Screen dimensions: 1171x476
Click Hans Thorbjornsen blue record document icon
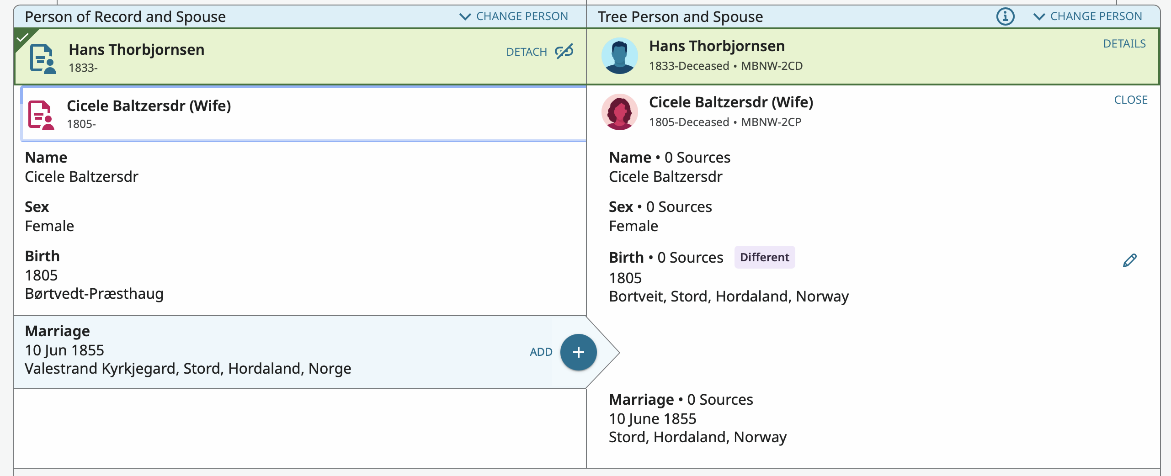click(43, 58)
